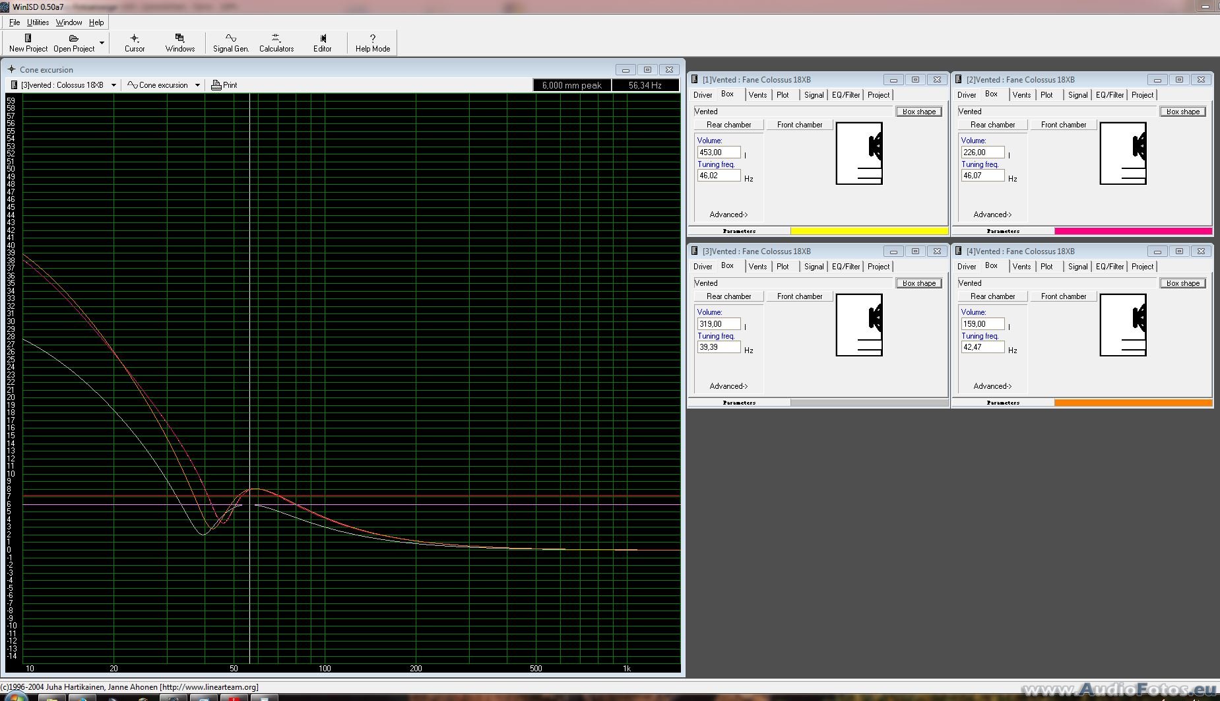Screen dimensions: 1220x701
Task: Switch to Vents tab in project 1
Action: pos(757,95)
